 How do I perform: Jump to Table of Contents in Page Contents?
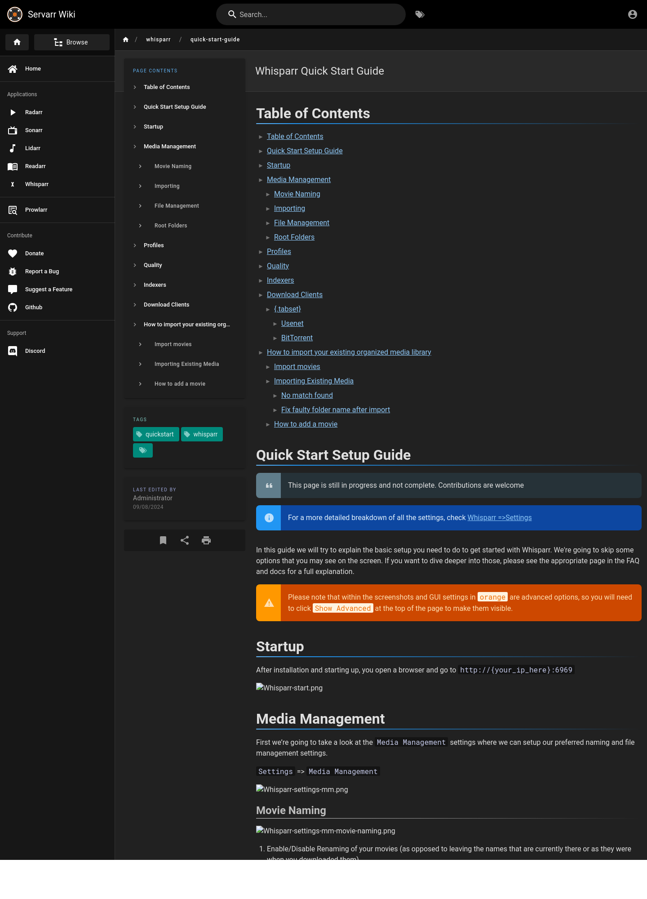[185, 87]
